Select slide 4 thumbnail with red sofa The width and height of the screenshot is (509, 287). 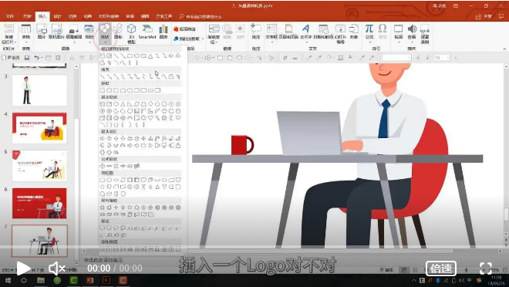39,128
